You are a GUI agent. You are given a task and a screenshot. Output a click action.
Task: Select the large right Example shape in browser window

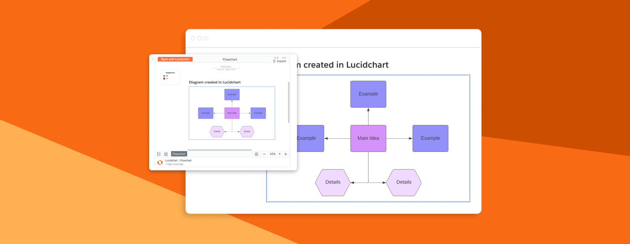(430, 138)
